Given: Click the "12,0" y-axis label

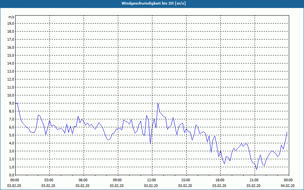Looking at the screenshot, I should (11, 79).
